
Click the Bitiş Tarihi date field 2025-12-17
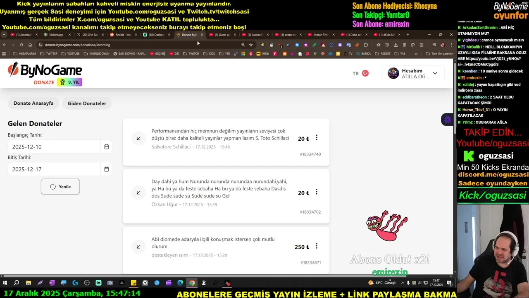coord(54,169)
